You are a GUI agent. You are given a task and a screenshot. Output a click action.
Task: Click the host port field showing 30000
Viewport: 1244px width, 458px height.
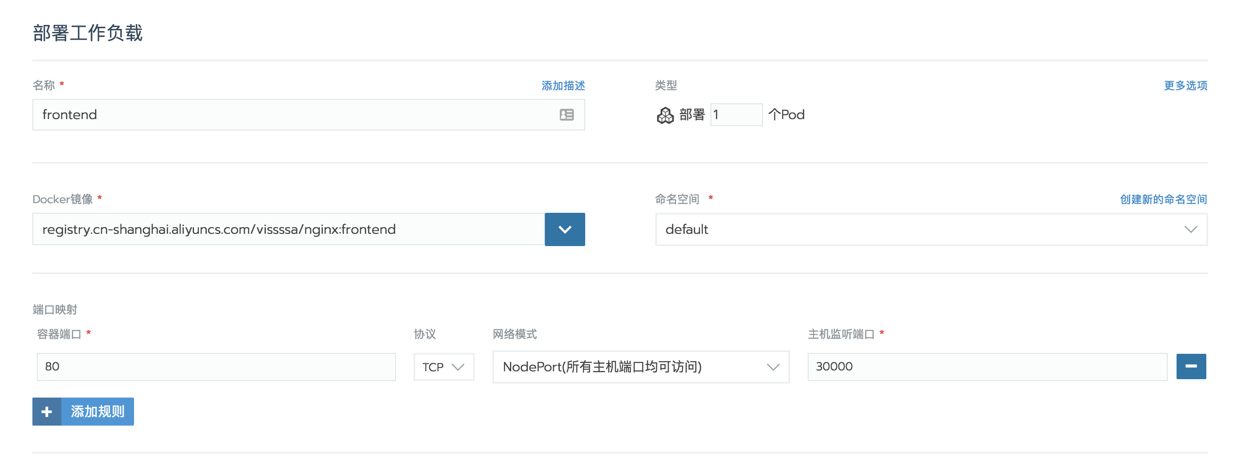click(987, 367)
